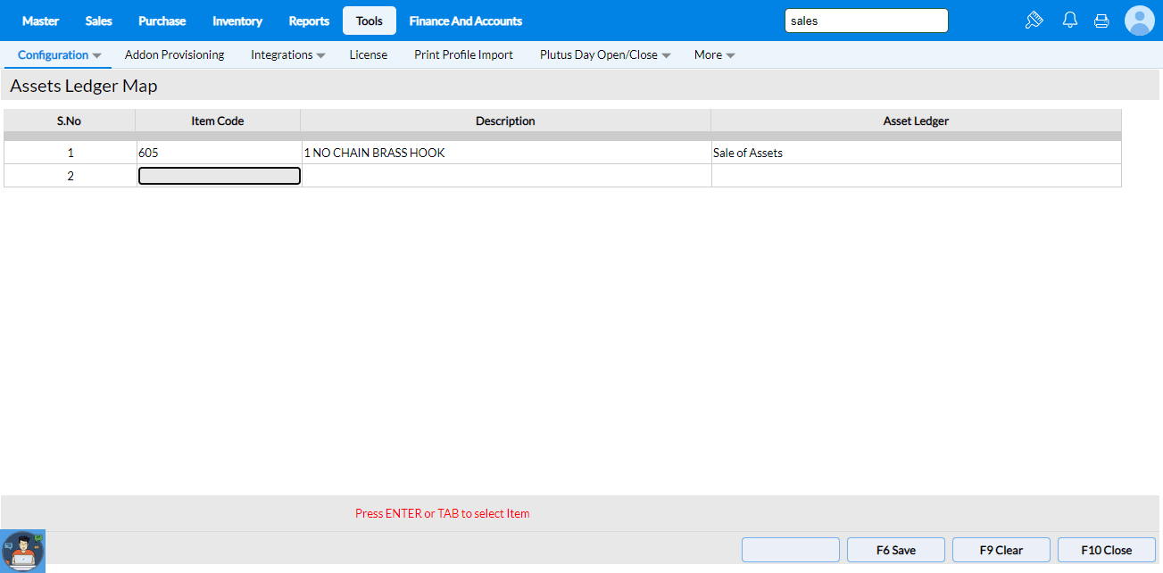1163x573 pixels.
Task: Expand the More dropdown
Action: click(x=714, y=54)
